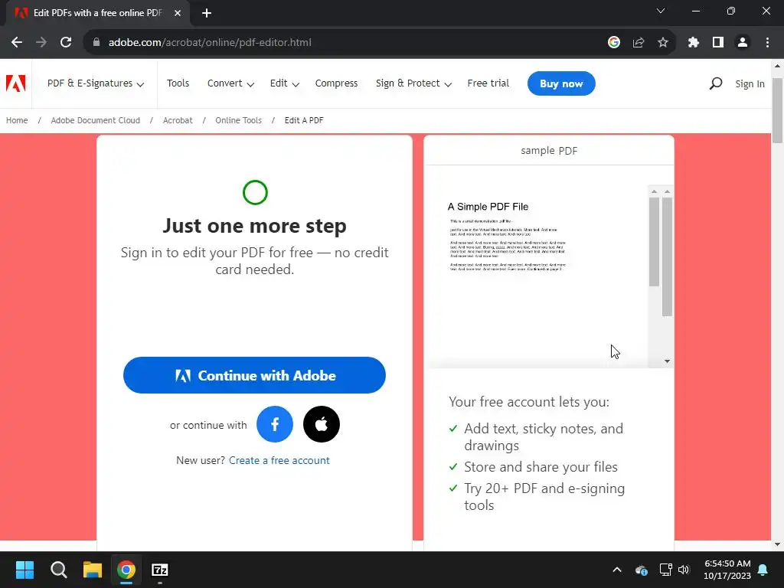
Task: Expand the Convert dropdown
Action: pos(230,83)
